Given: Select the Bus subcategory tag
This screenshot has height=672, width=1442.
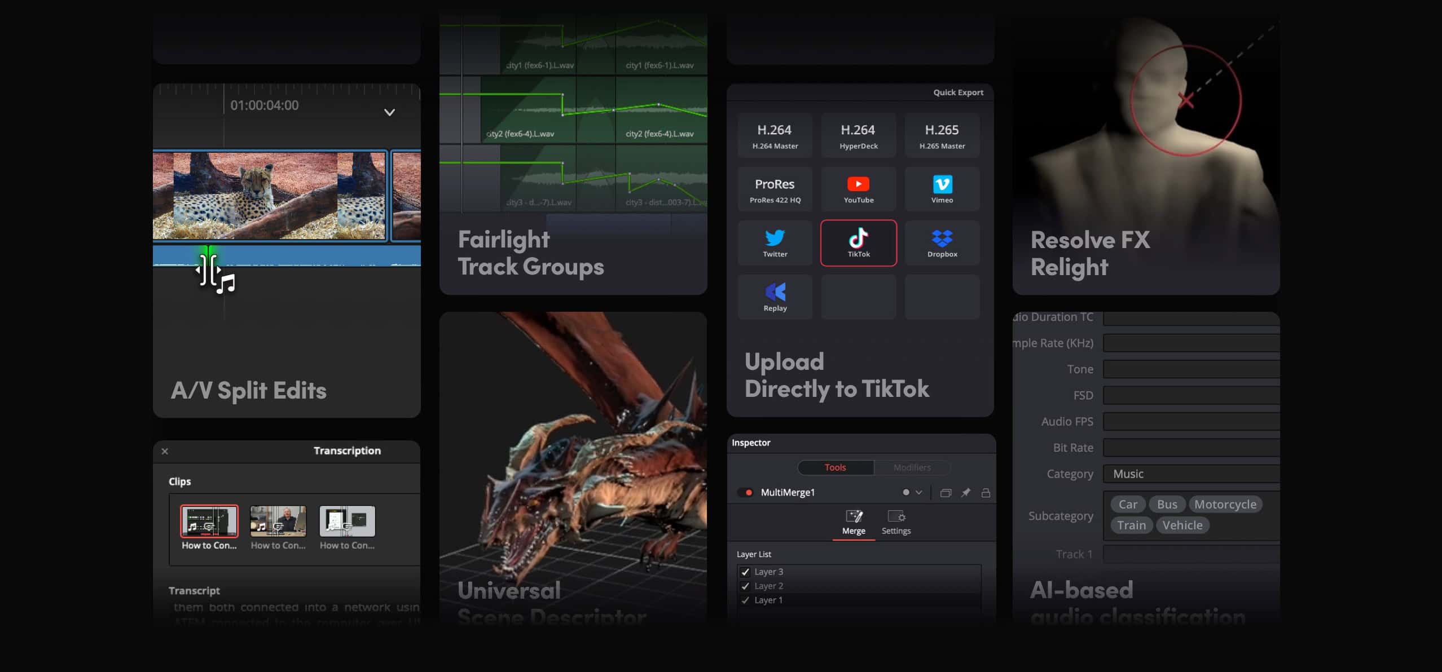Looking at the screenshot, I should tap(1167, 505).
